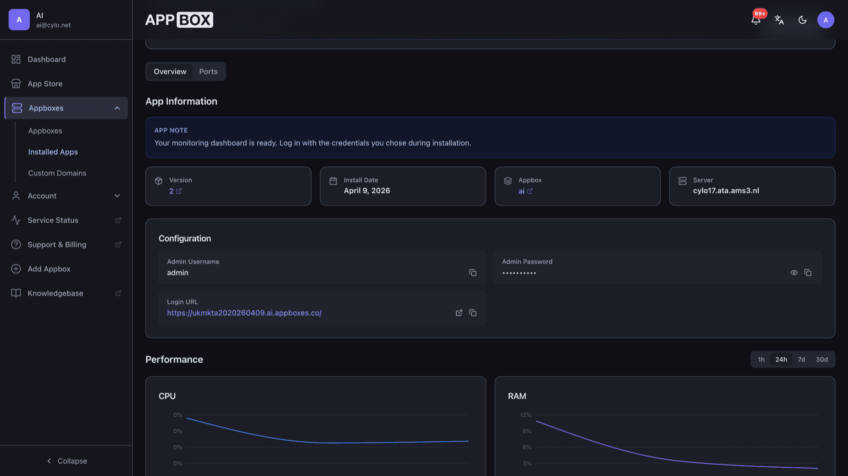Click the Support & Billing help icon

[x=16, y=244]
